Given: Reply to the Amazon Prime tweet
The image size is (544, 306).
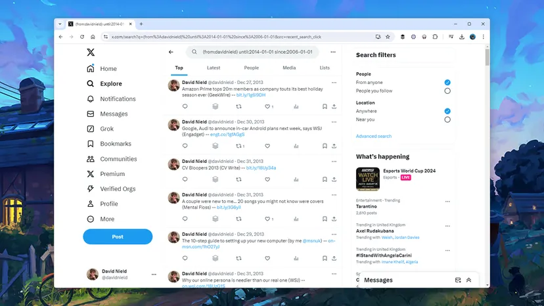Looking at the screenshot, I should click(185, 106).
